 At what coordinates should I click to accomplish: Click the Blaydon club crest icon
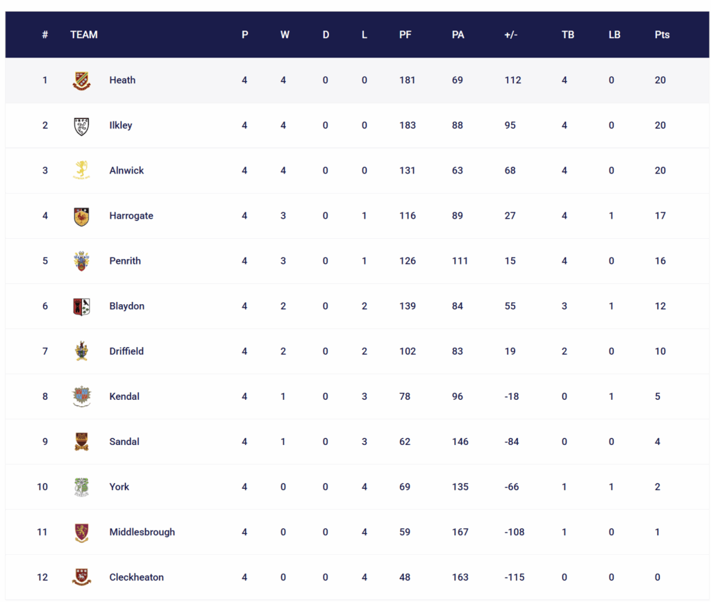81,306
